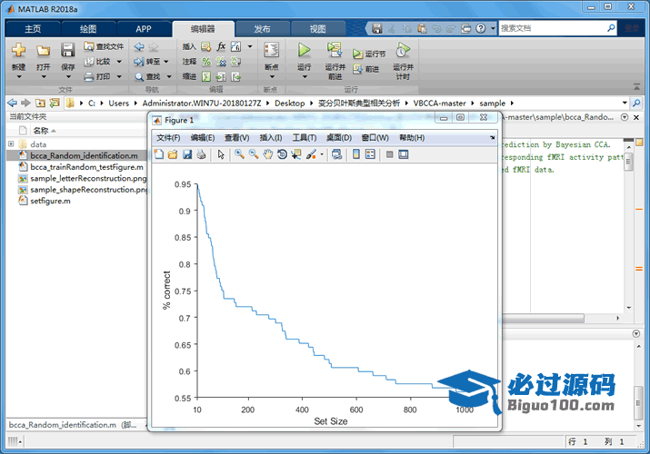The height and width of the screenshot is (454, 650).
Task: Click the Open File icon in Figure 1 toolbar
Action: click(x=173, y=154)
